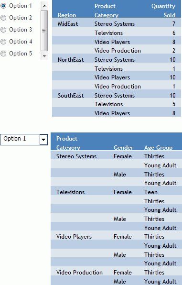This screenshot has width=182, height=285.
Task: Select the NorthEast region cell
Action: pyautogui.click(x=71, y=60)
